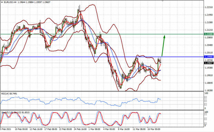Click the 24 Feb 16:00 time label

tap(80, 129)
